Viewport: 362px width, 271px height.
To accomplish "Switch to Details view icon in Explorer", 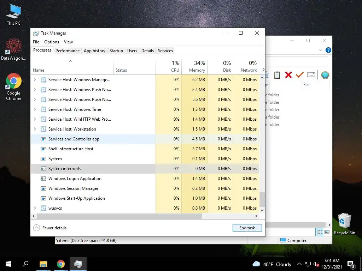I will pos(319,232).
